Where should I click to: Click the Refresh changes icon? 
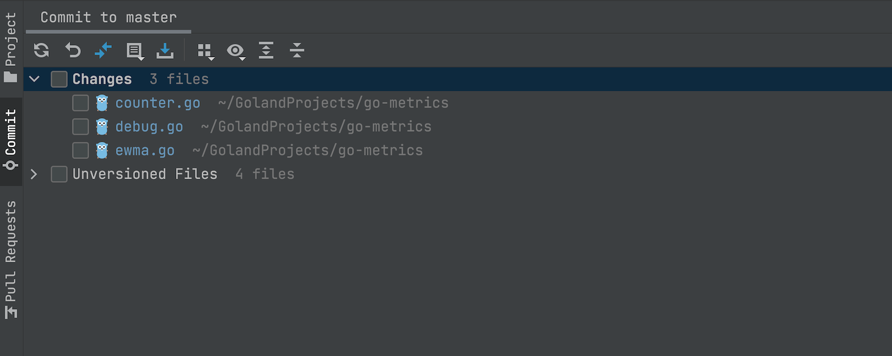point(41,50)
